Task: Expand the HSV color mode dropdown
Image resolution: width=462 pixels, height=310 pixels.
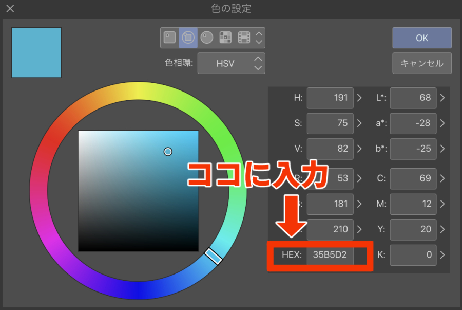Action: pos(232,63)
